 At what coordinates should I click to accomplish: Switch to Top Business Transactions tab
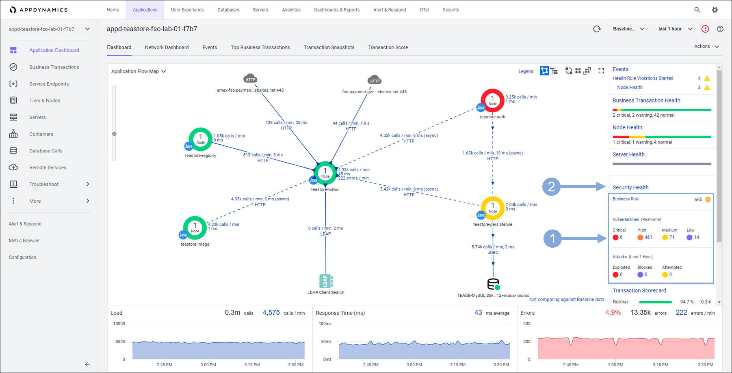point(260,47)
